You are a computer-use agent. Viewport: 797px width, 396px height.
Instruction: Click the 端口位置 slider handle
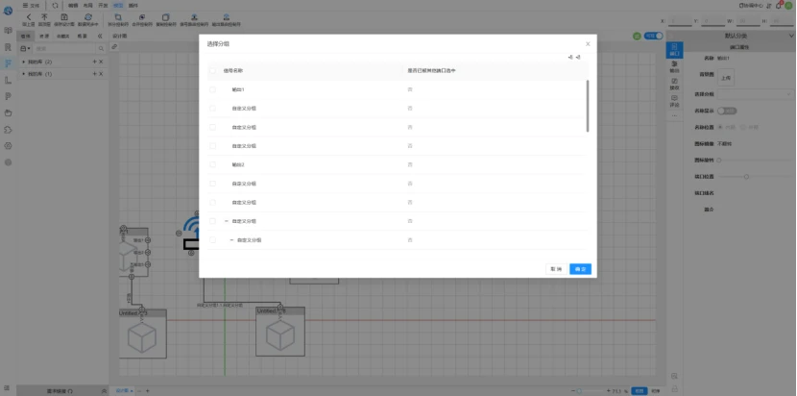point(746,177)
